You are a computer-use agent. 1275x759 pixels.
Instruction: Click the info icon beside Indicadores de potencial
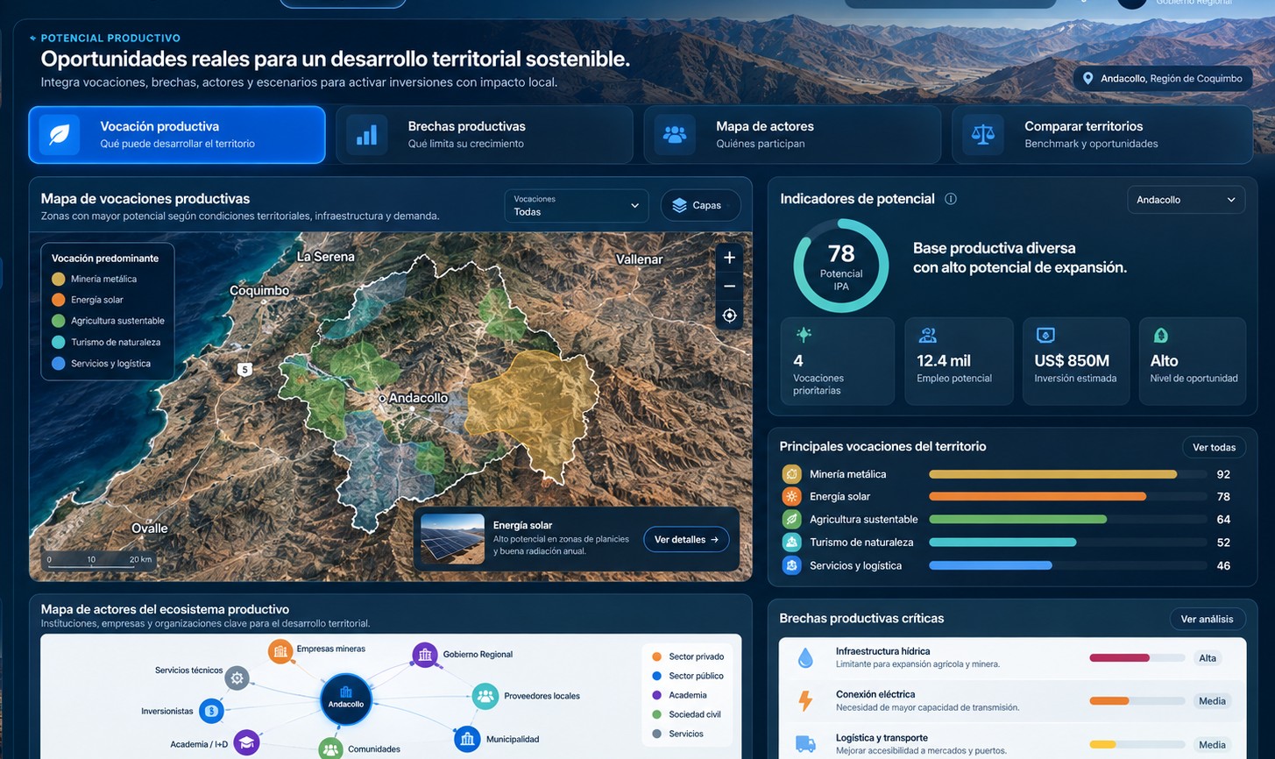tap(951, 199)
